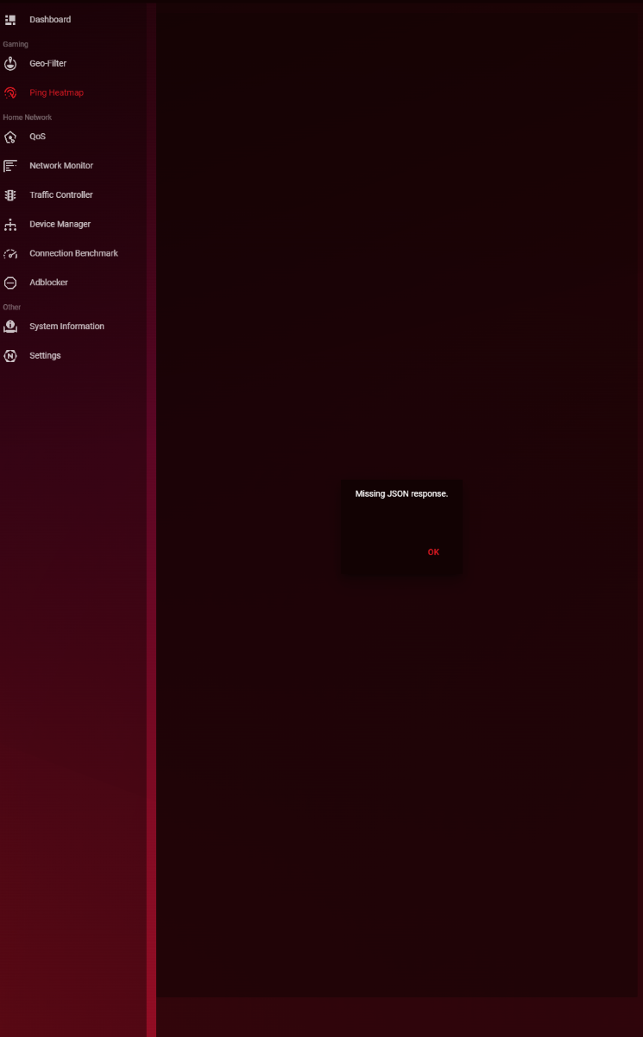Open Network Monitor label

[x=61, y=166]
